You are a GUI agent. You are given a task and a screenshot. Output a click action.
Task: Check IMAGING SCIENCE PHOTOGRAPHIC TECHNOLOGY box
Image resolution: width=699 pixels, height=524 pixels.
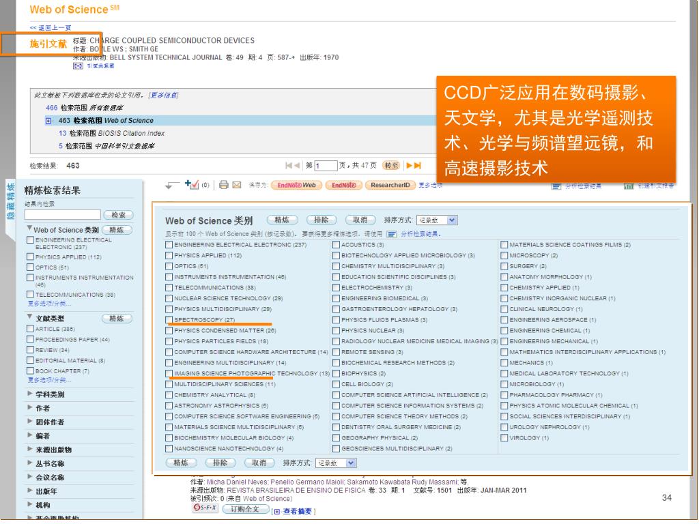click(169, 373)
